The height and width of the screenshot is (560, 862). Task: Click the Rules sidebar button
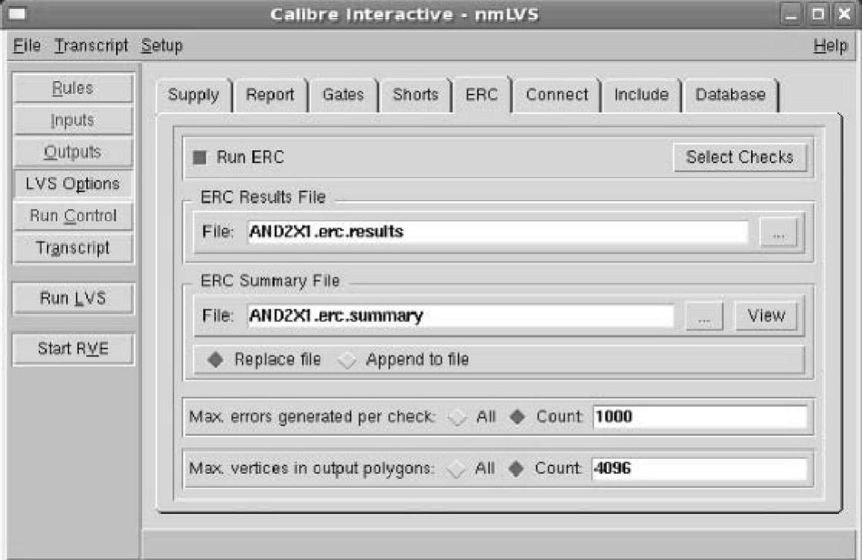point(73,88)
